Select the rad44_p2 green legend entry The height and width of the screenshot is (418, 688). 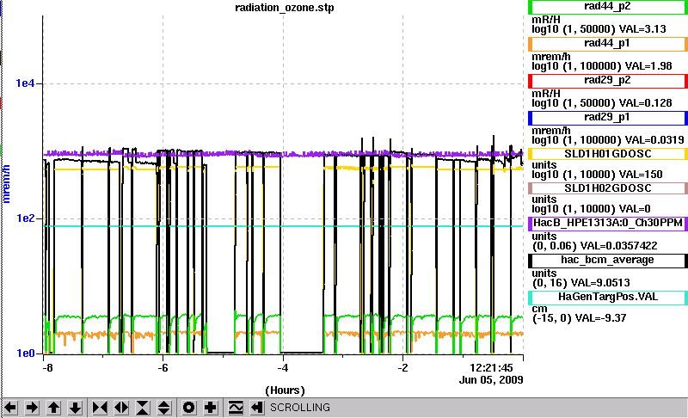(x=608, y=7)
